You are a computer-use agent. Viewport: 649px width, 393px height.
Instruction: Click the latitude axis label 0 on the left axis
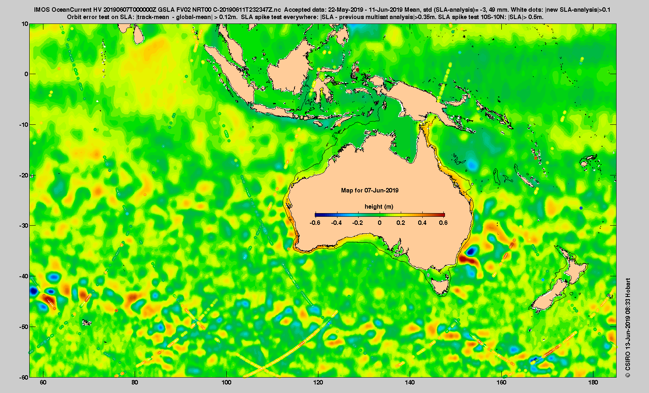point(27,74)
